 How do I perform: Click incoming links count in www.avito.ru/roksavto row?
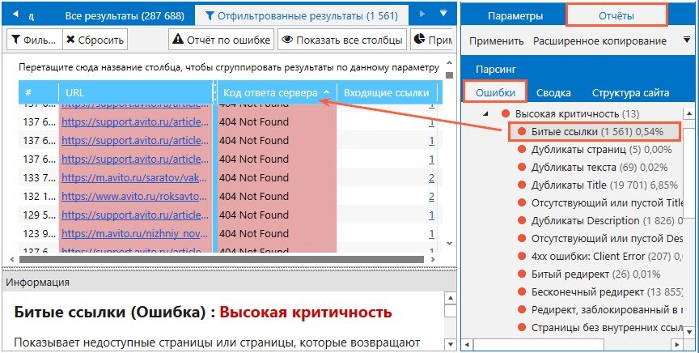tap(431, 197)
